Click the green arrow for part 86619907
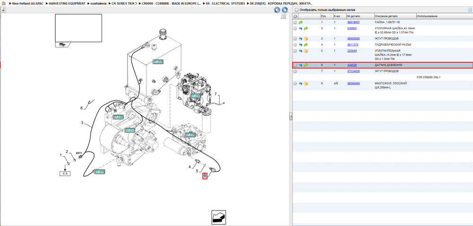Viewport: 473px width, 226px height. (x=301, y=22)
